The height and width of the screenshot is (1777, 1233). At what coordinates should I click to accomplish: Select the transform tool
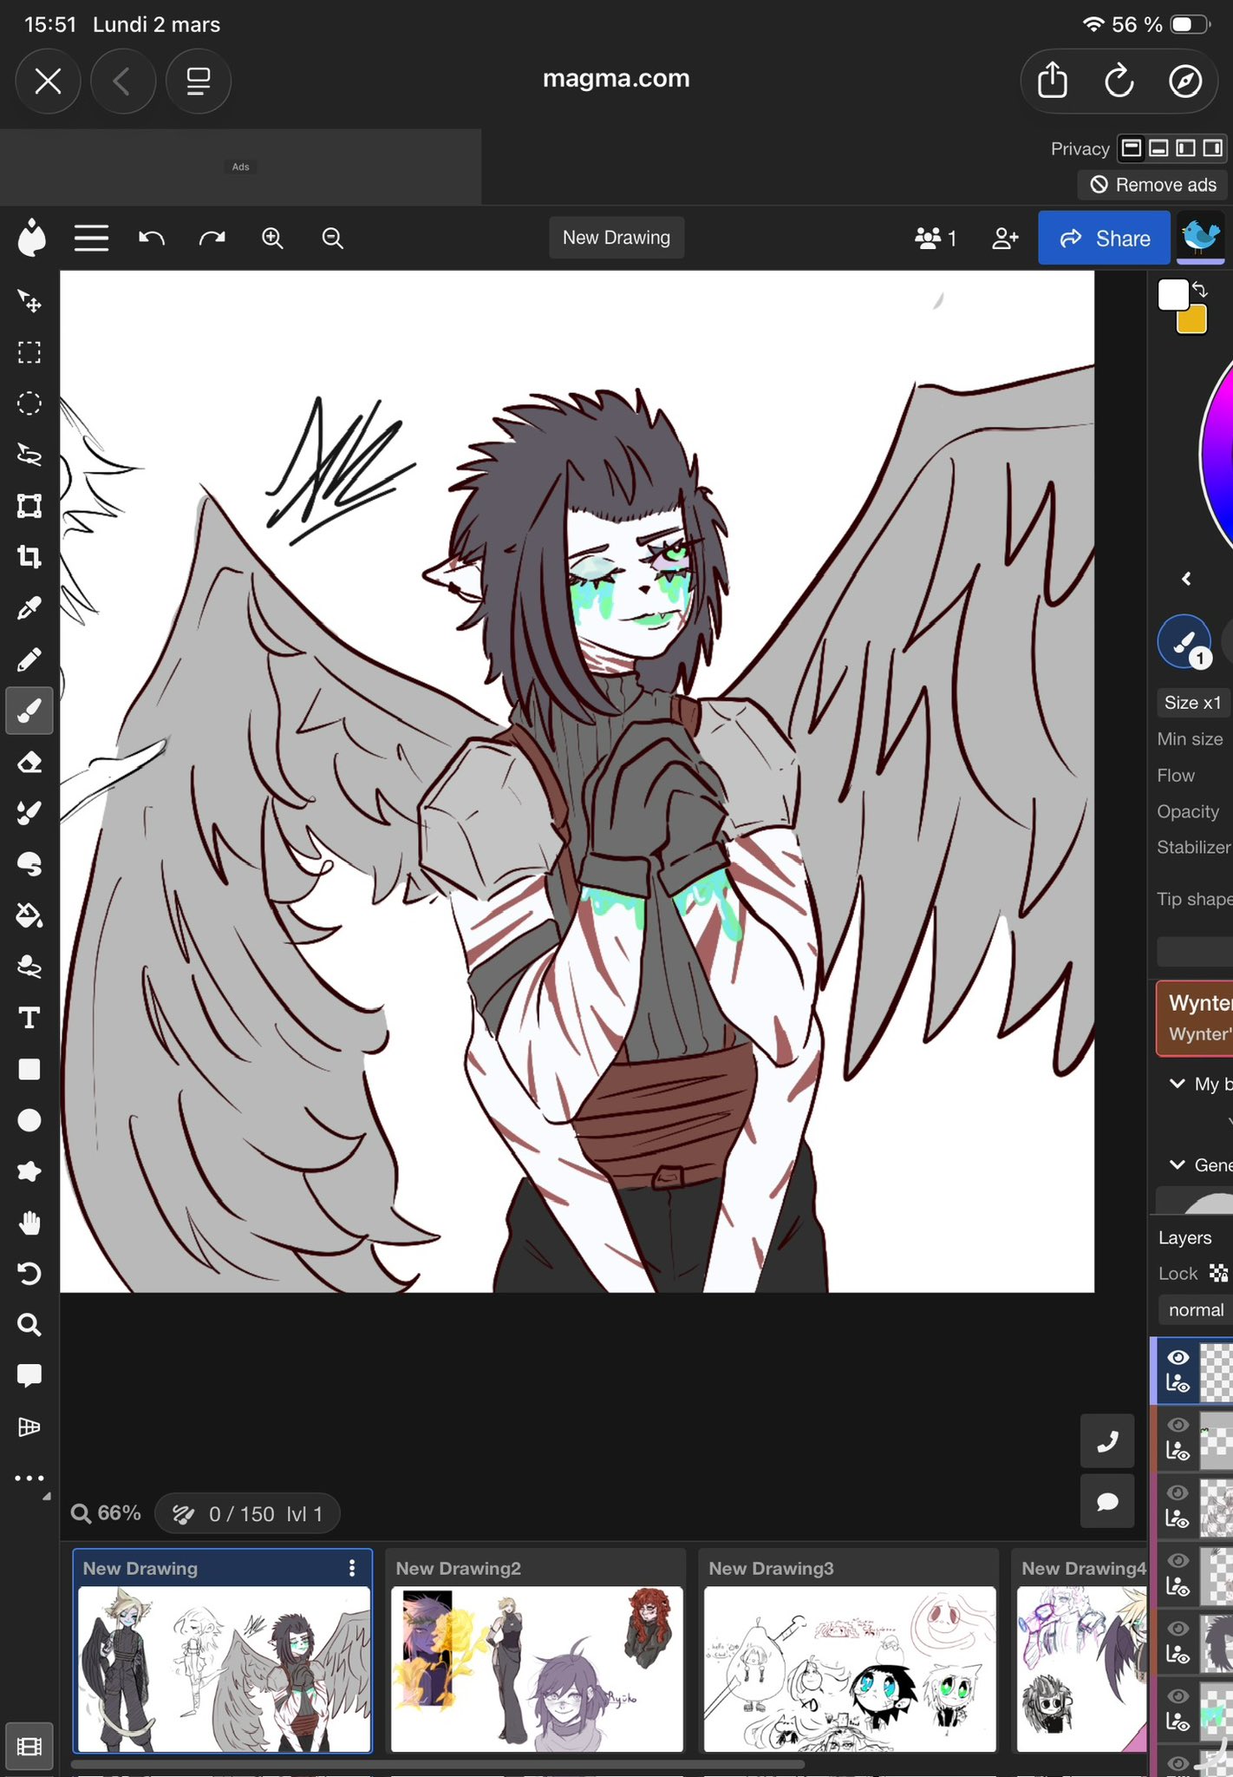coord(29,506)
